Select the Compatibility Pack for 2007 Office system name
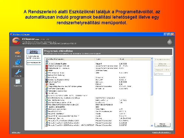The width and height of the screenshot is (184, 138). coord(65,86)
